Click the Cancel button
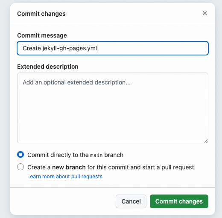 point(131,201)
